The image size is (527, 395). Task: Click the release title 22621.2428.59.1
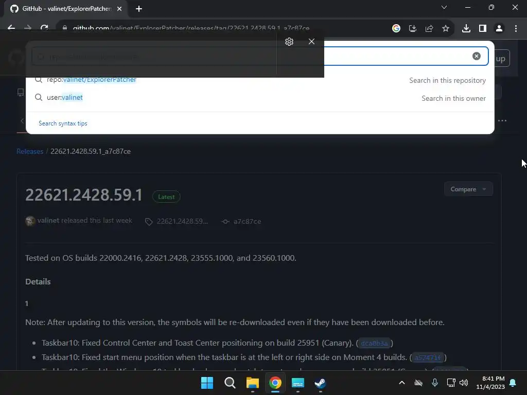pos(84,195)
